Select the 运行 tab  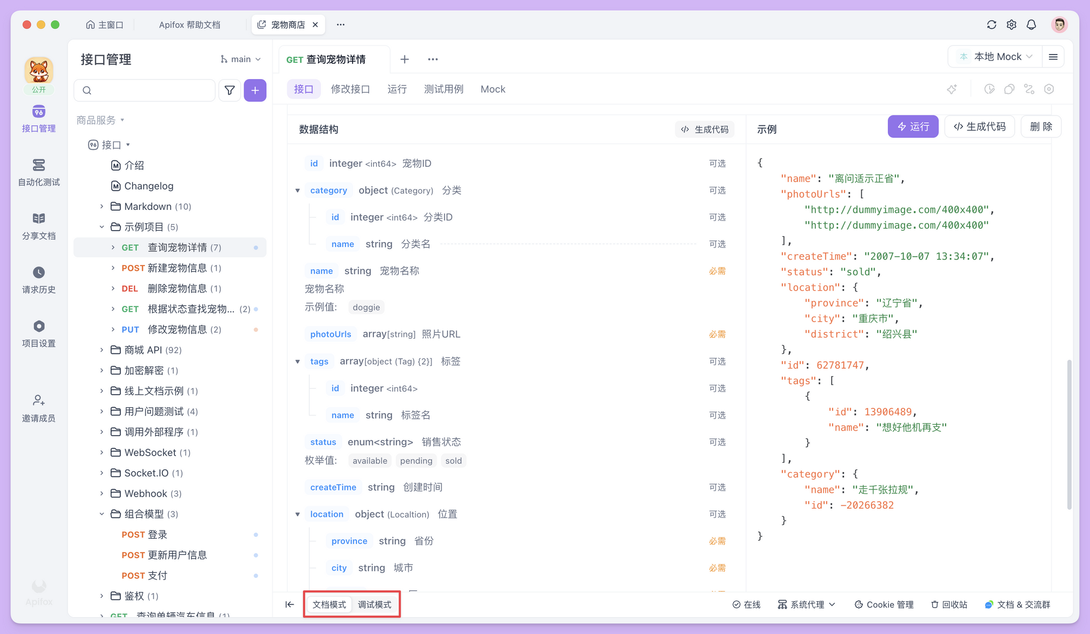(397, 89)
